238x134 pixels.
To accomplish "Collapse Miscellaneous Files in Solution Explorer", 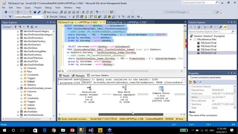I will (191, 39).
